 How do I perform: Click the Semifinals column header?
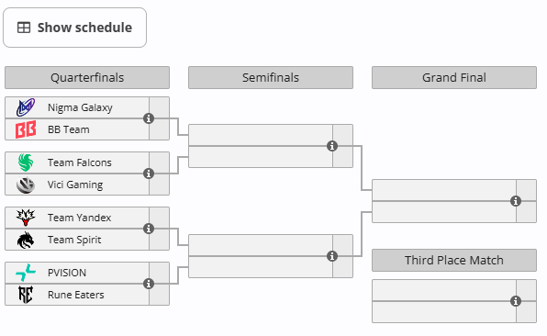(271, 77)
